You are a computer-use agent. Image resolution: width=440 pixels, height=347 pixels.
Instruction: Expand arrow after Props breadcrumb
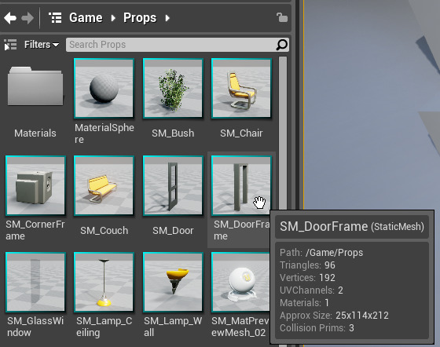point(167,18)
